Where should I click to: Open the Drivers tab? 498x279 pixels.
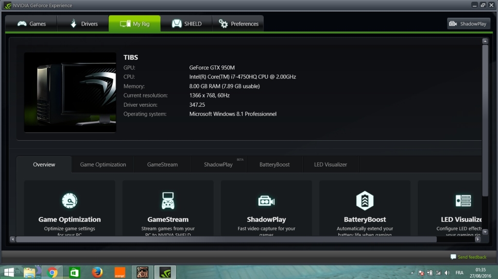click(83, 24)
